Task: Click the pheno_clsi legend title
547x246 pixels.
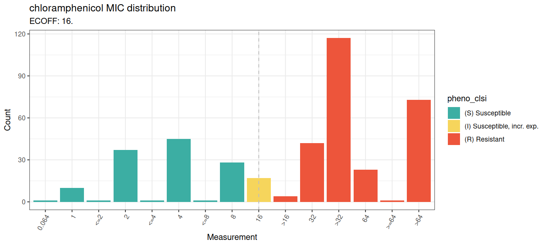Action: (467, 99)
